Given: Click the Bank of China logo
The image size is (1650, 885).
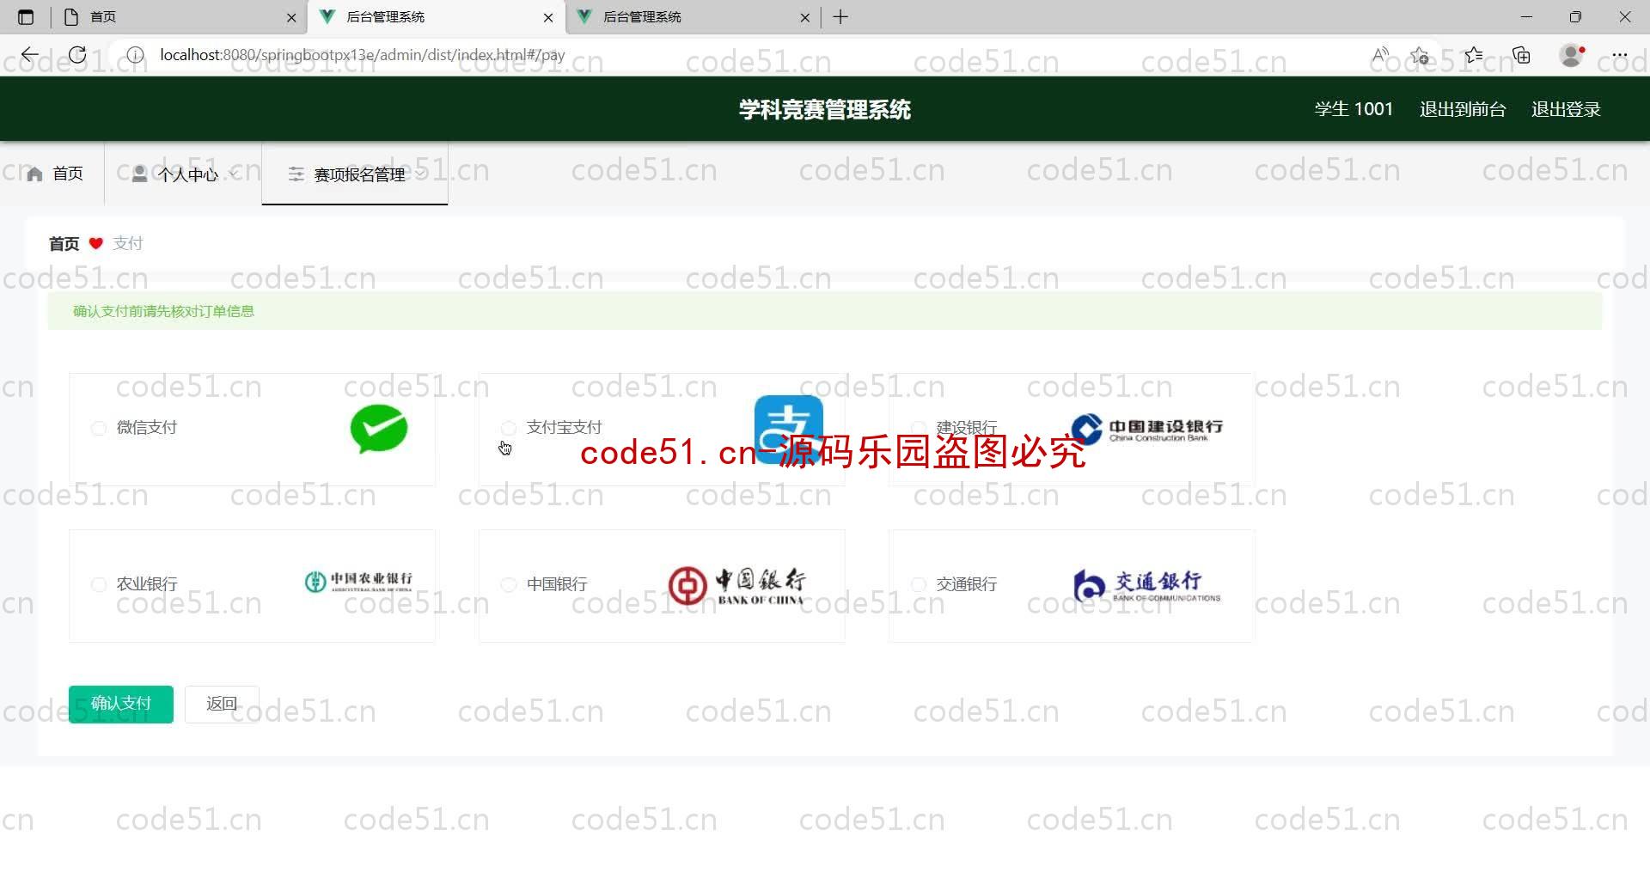Looking at the screenshot, I should point(737,585).
